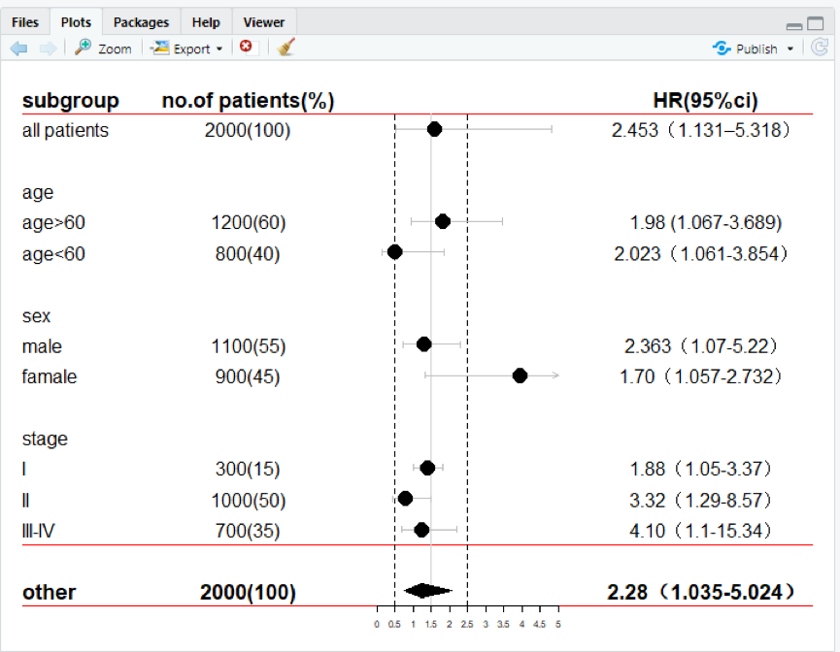Go forward to the next plot

tap(49, 49)
